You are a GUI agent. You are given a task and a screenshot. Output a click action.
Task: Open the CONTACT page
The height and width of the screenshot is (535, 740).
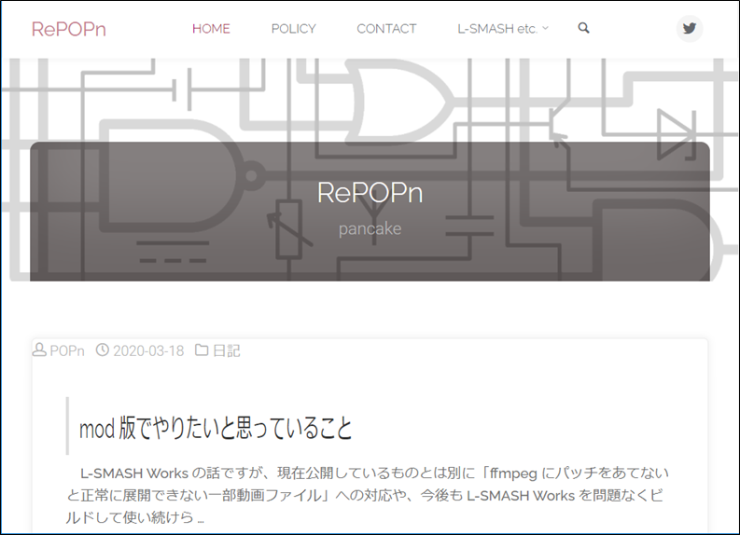[386, 29]
